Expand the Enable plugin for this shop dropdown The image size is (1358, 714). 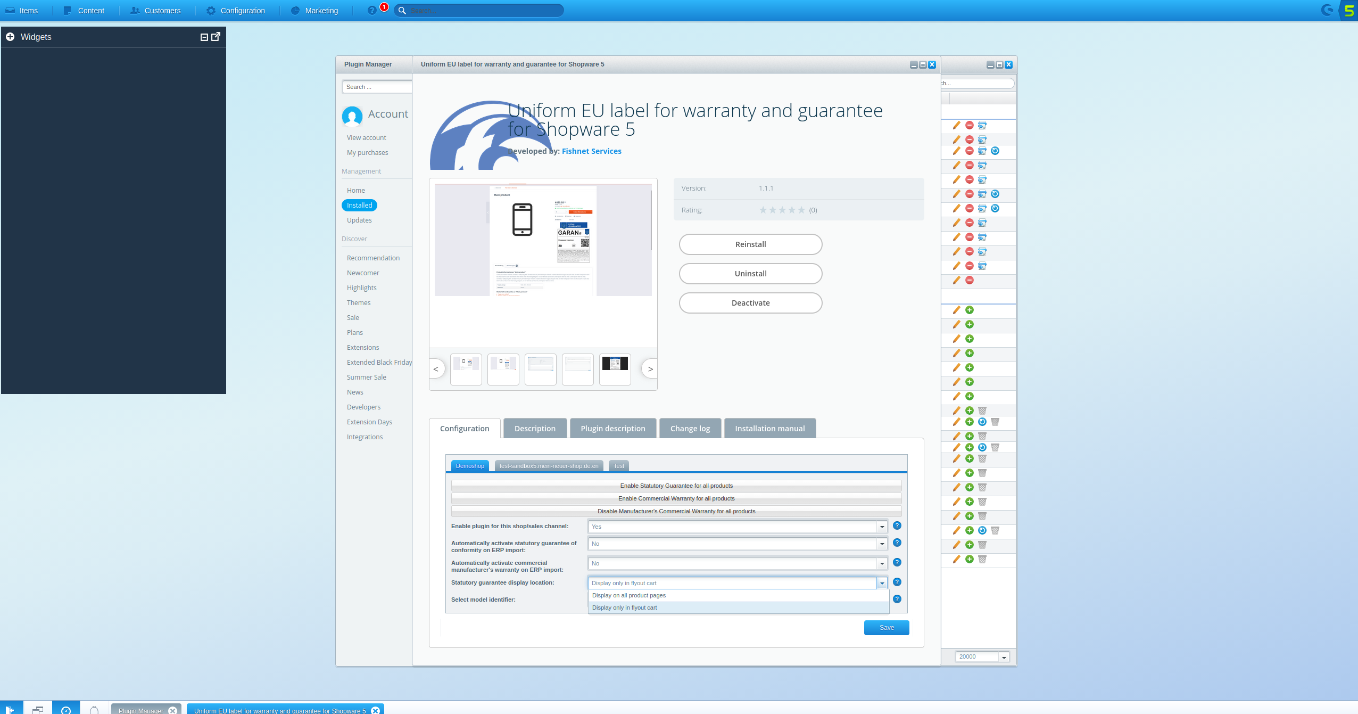tap(882, 527)
